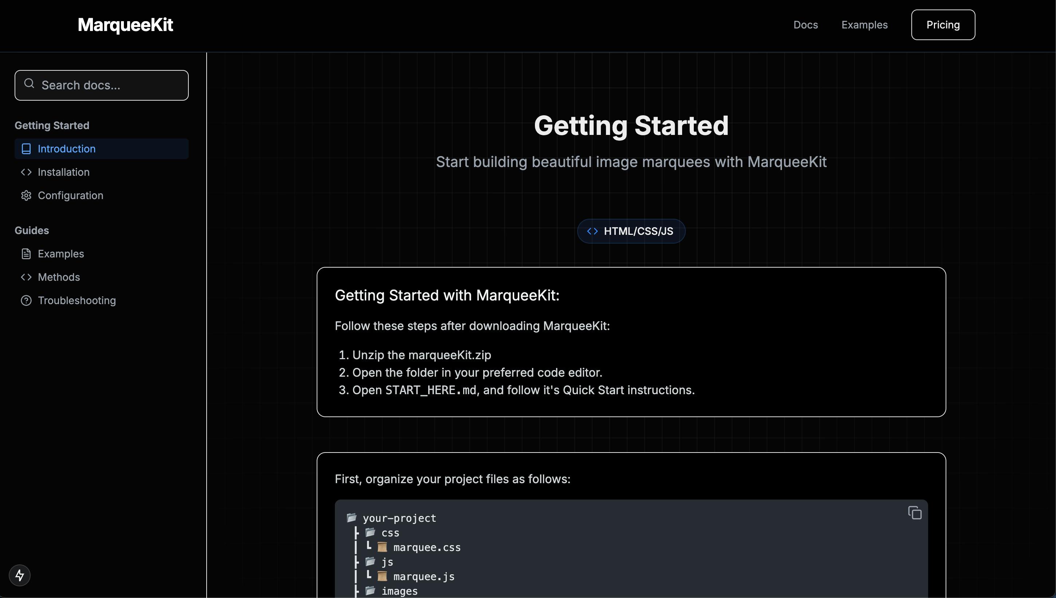Screen dimensions: 1056x598
Task: Click the START_HERE.md filename text
Action: pyautogui.click(x=431, y=390)
